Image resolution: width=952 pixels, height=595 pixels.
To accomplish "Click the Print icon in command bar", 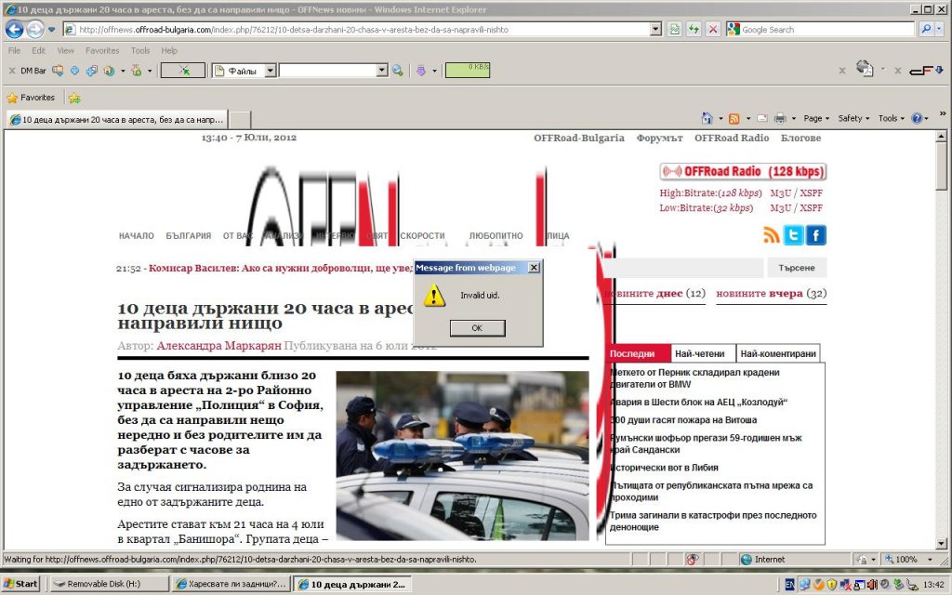I will tap(780, 118).
